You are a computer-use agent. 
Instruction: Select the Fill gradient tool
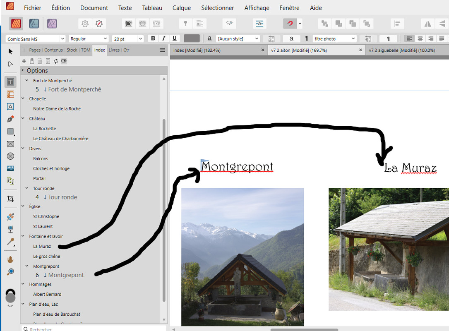pyautogui.click(x=10, y=217)
